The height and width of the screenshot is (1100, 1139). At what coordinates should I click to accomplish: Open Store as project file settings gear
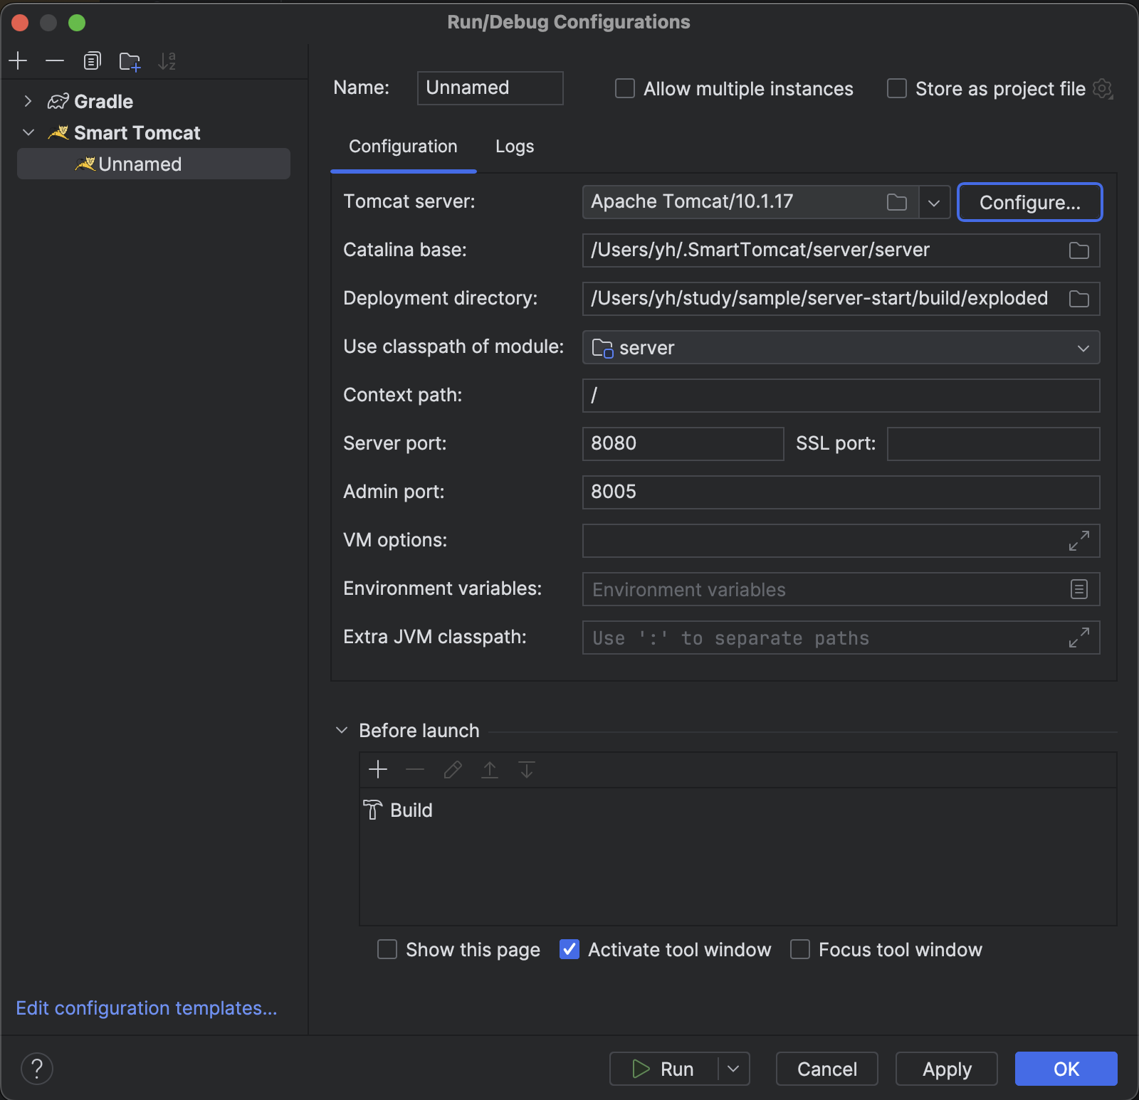pyautogui.click(x=1103, y=88)
